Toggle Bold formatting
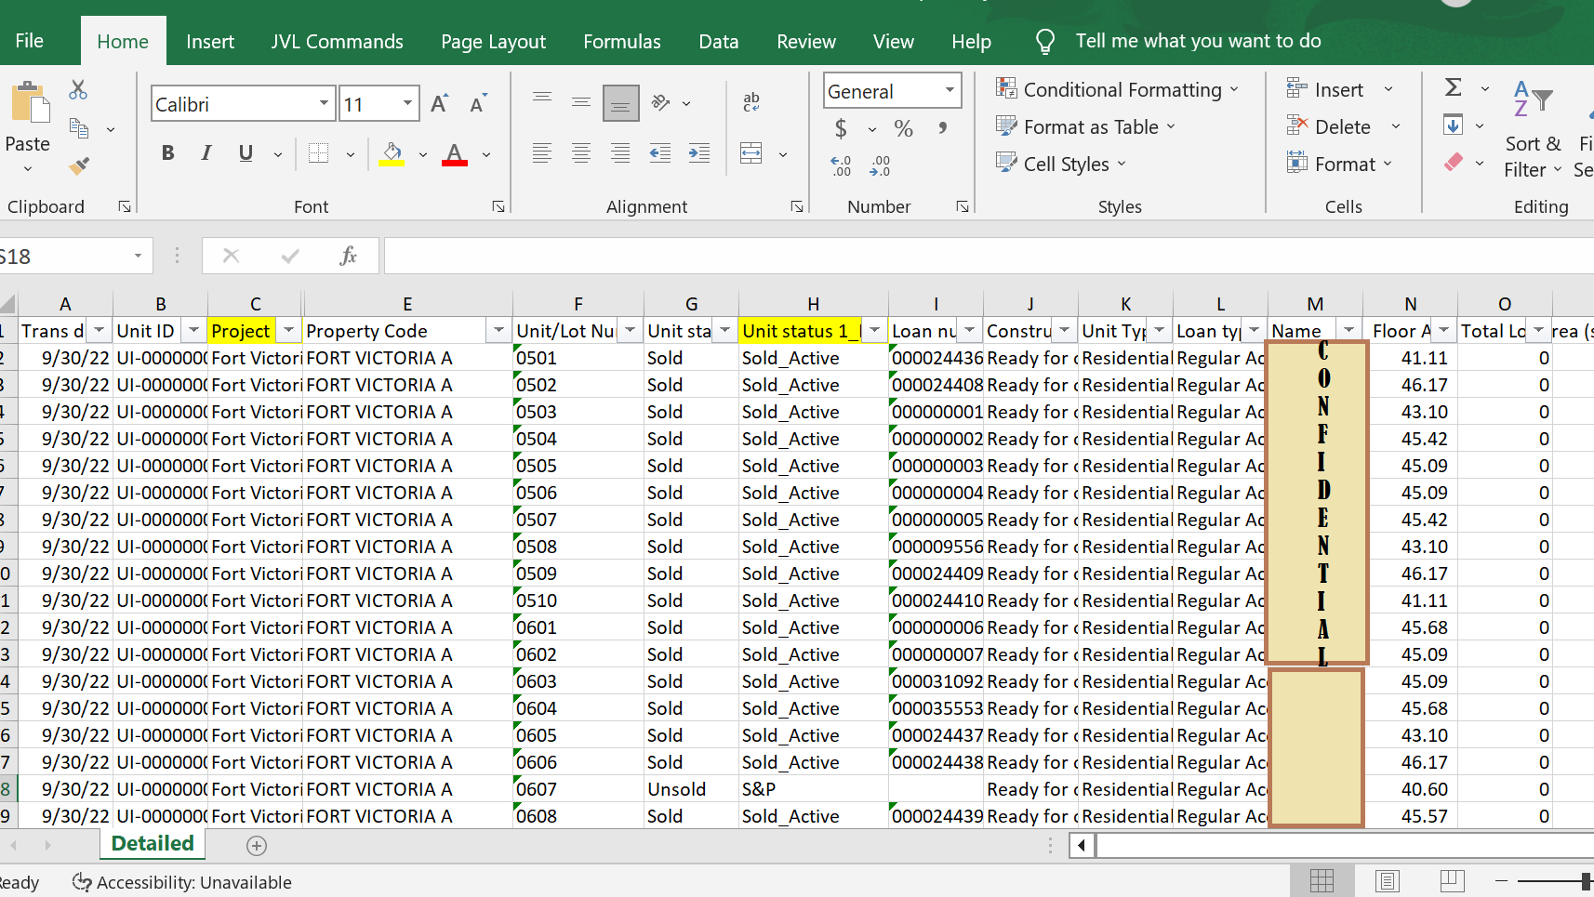This screenshot has width=1594, height=897. pos(167,153)
